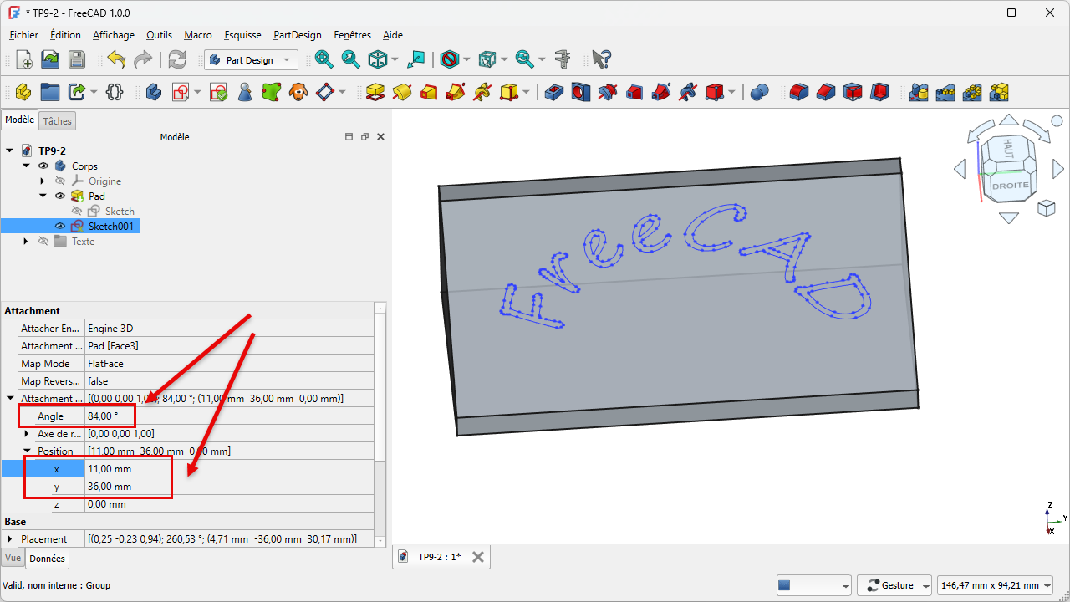This screenshot has width=1070, height=602.
Task: Close the TP9-2 document tab
Action: click(478, 557)
